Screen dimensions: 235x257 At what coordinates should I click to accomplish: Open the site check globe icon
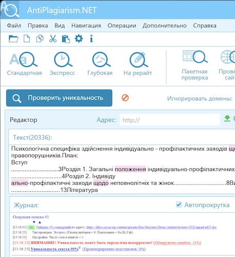[x=228, y=57]
